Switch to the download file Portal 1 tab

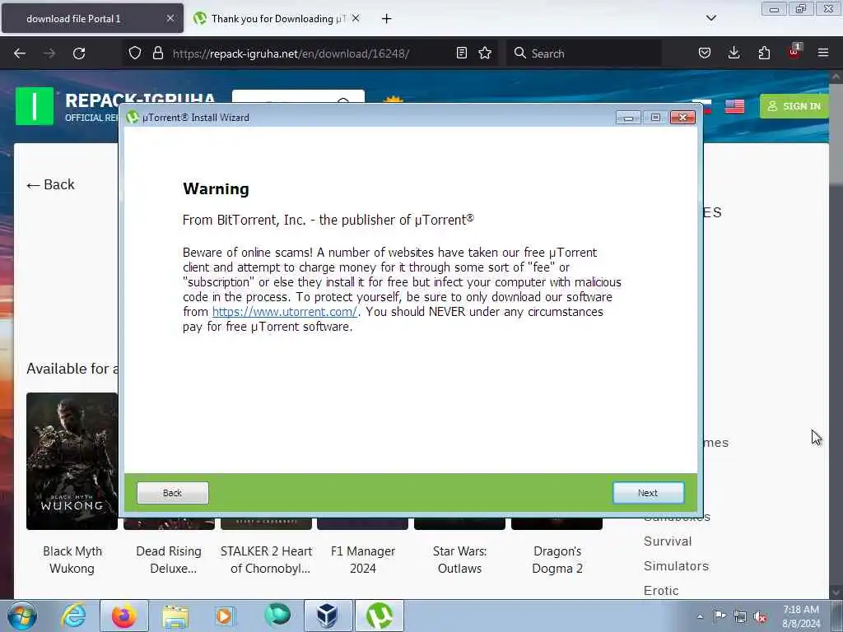pyautogui.click(x=92, y=18)
